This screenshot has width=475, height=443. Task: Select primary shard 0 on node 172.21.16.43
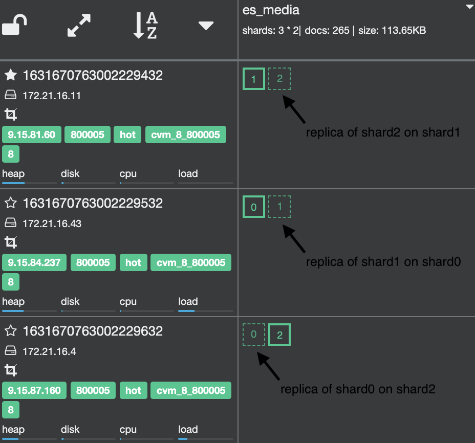tap(254, 206)
